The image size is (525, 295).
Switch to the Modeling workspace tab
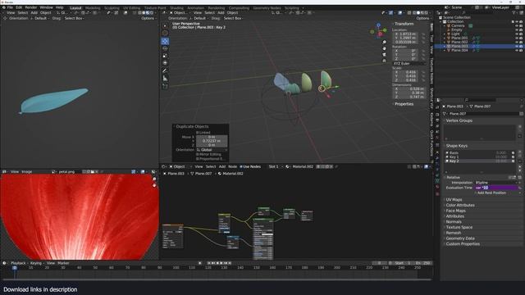[93, 8]
